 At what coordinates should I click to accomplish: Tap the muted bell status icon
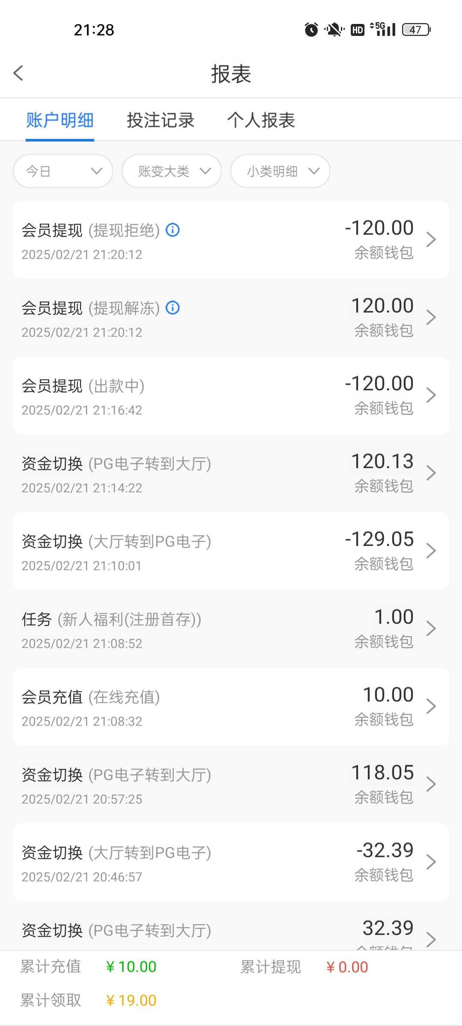point(334,29)
